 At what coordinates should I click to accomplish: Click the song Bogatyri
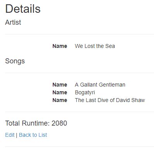pyautogui.click(x=85, y=92)
